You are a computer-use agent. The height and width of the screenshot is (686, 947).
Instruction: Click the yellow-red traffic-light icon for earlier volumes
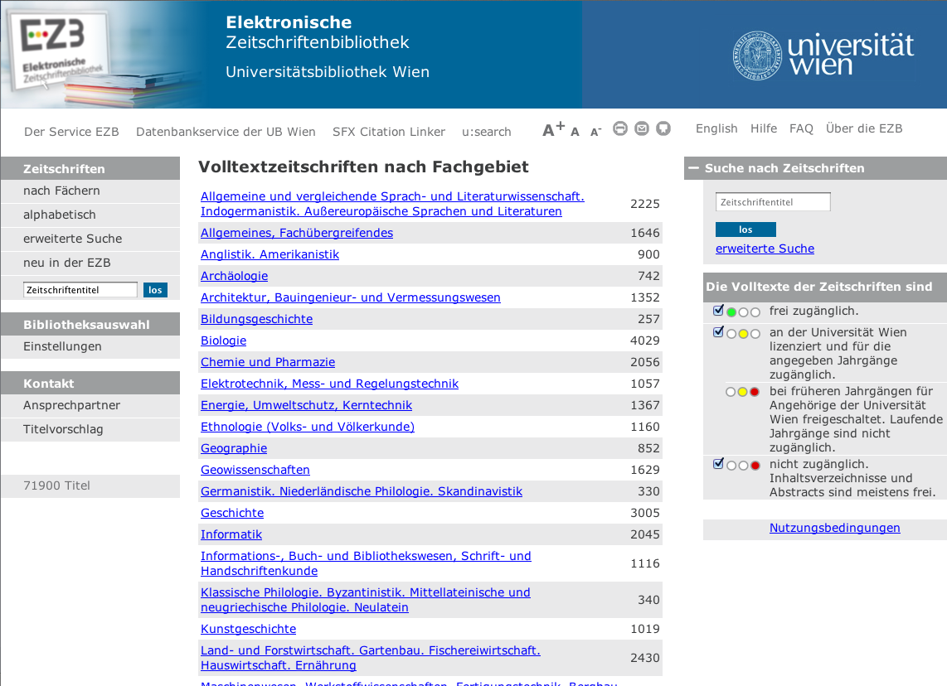point(743,392)
